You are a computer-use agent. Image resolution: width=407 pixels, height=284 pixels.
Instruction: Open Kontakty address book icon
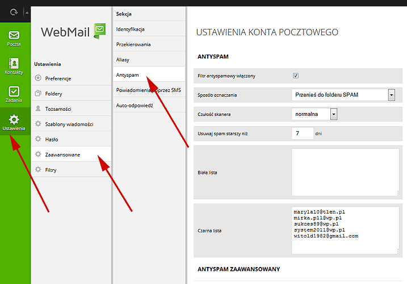pos(14,63)
